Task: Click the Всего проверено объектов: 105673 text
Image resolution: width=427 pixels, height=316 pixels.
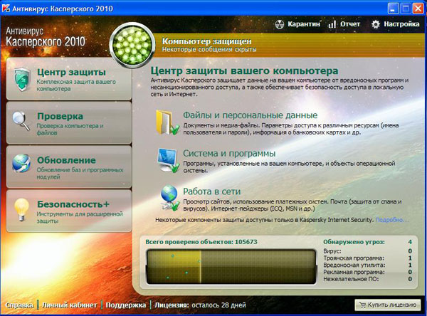Action: [x=201, y=242]
